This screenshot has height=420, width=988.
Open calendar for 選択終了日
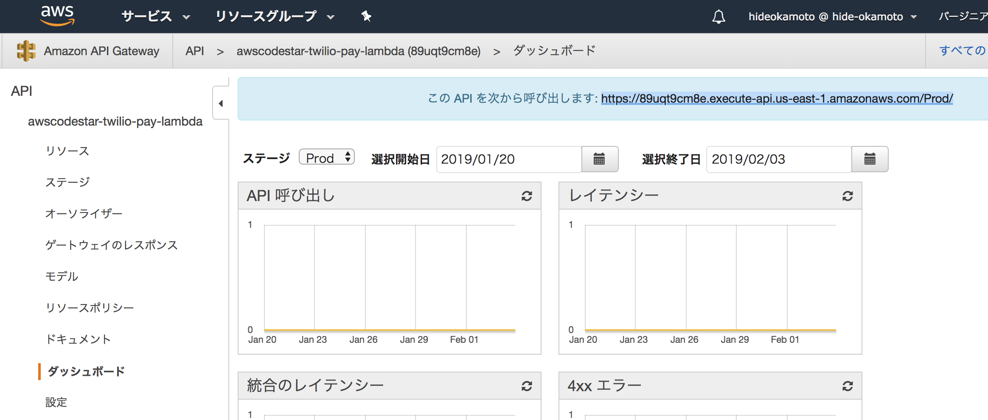click(x=870, y=159)
